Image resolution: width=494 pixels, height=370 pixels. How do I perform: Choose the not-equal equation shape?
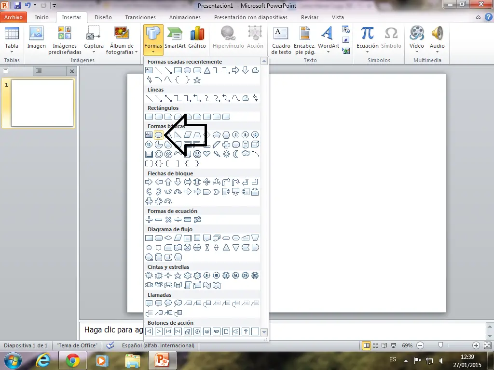click(197, 220)
